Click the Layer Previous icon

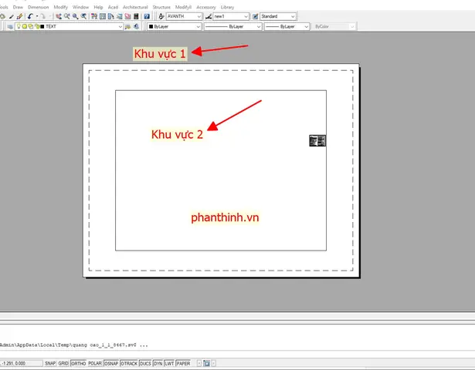(136, 27)
